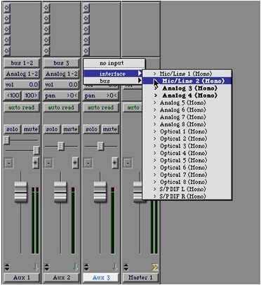Click the minus button on Aux 1

click(8, 163)
